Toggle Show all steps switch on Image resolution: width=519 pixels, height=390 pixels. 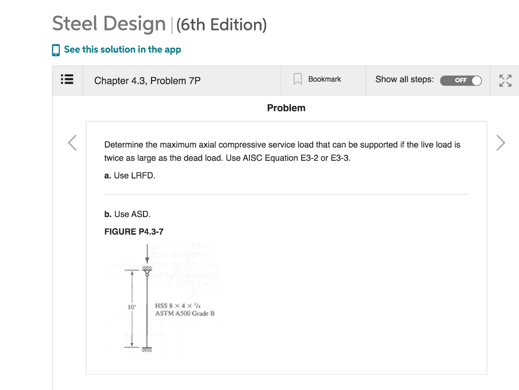[x=461, y=81]
